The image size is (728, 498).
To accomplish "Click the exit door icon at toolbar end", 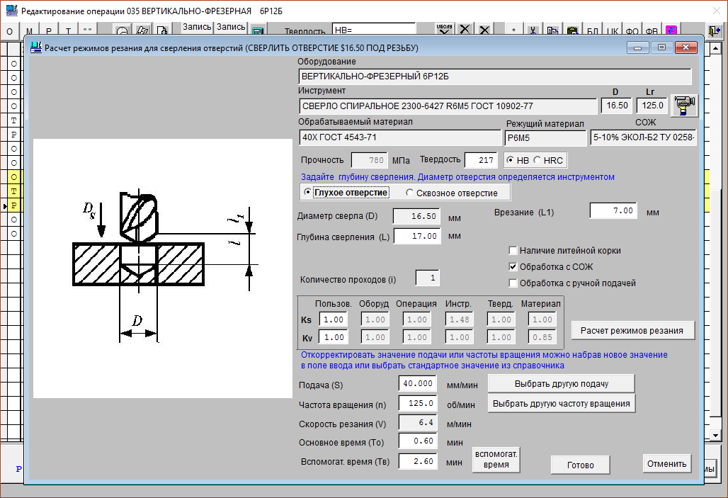I will click(x=714, y=31).
